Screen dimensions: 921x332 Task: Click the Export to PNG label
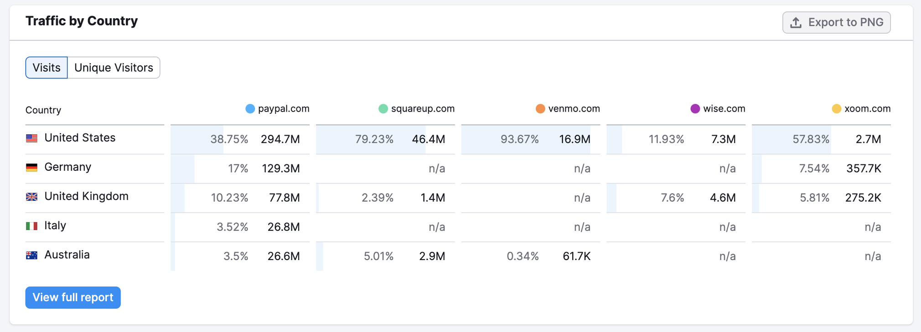pos(846,22)
